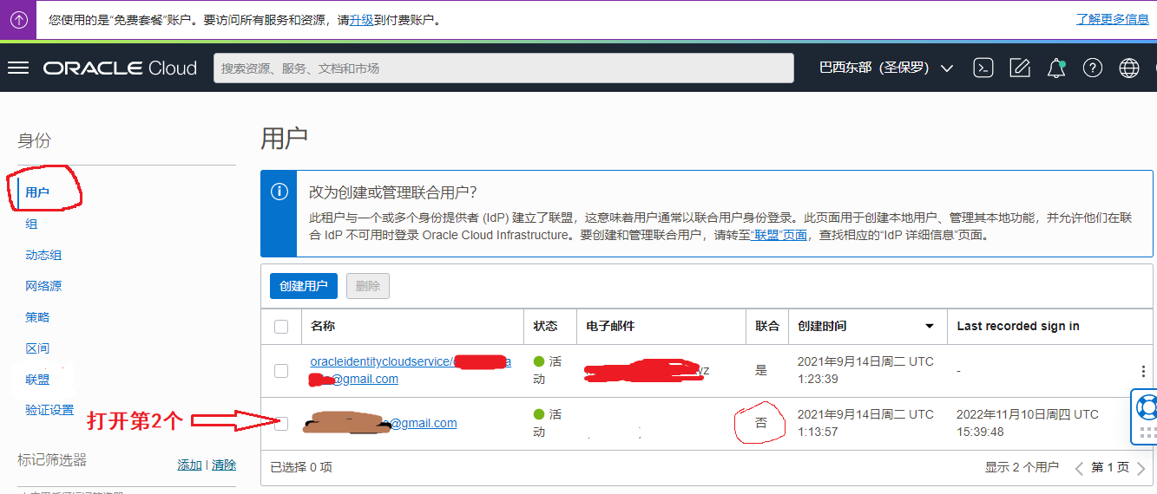The image size is (1157, 494).
Task: Select 网络源 in the sidebar
Action: [43, 286]
